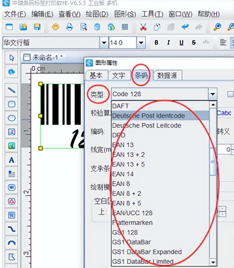Viewport: 234px width, 268px height.
Task: Open the font name dropdown arrow
Action: tap(104, 42)
